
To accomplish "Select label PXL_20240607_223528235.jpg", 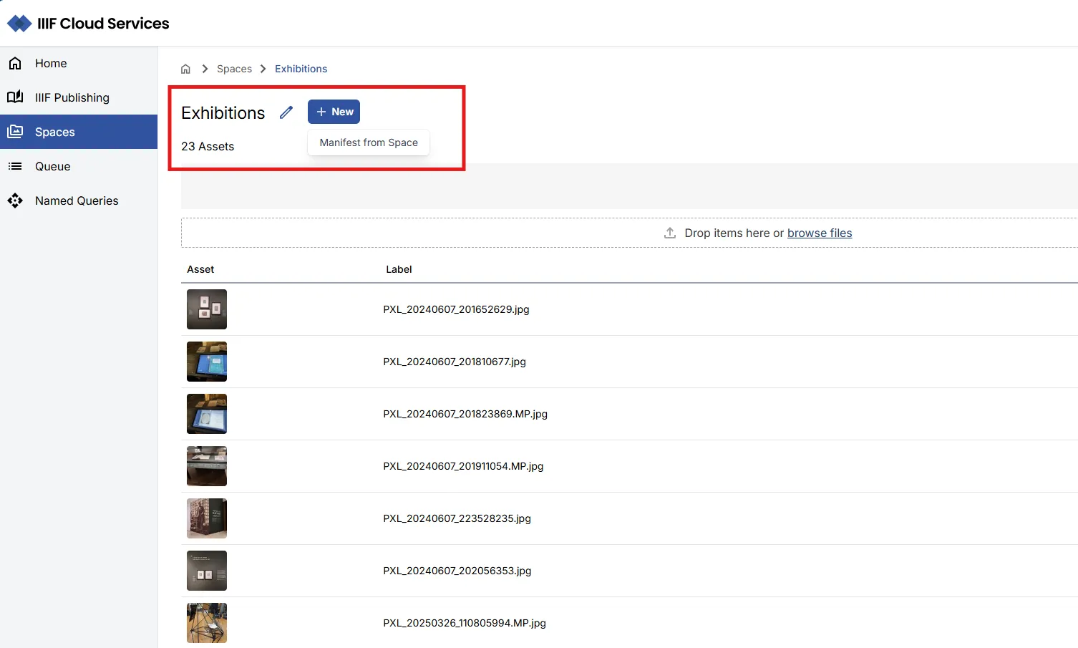I will pos(457,518).
